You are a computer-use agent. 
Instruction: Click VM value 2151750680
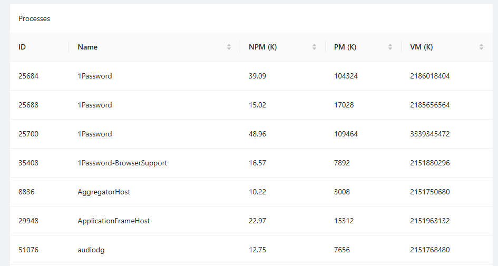tap(429, 192)
